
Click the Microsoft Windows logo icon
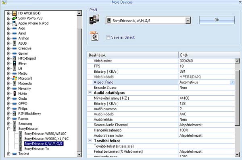pos(15,78)
